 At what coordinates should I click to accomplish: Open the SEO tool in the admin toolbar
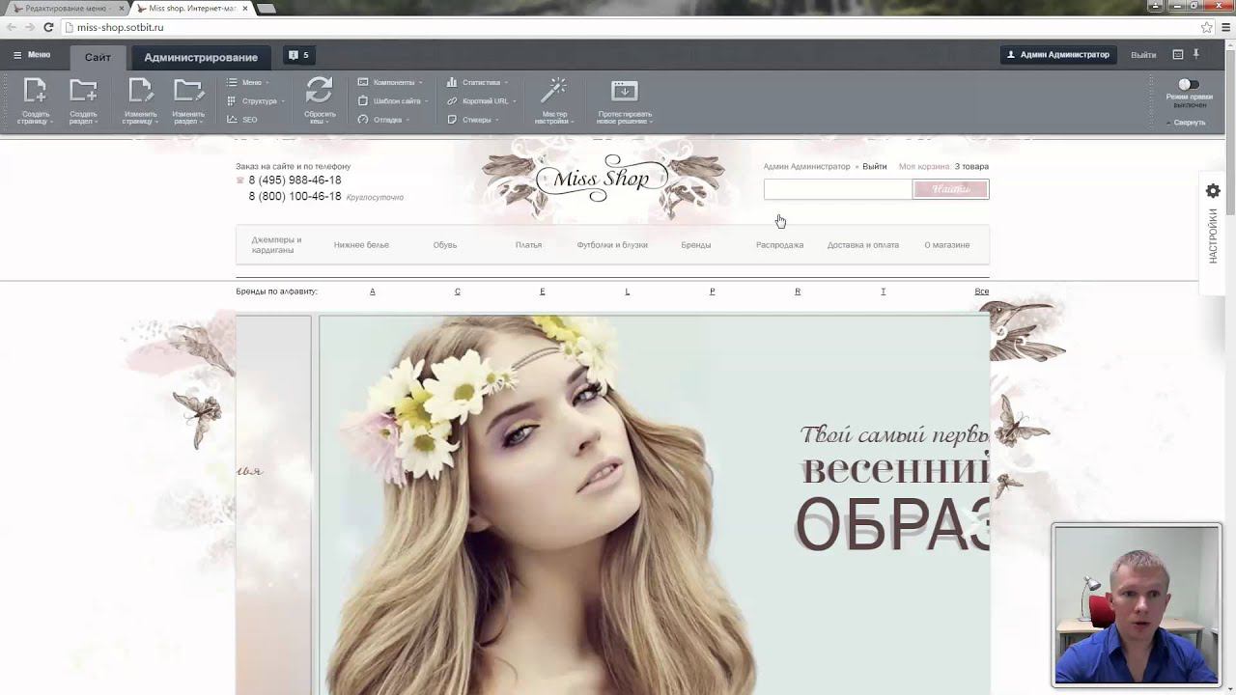242,120
